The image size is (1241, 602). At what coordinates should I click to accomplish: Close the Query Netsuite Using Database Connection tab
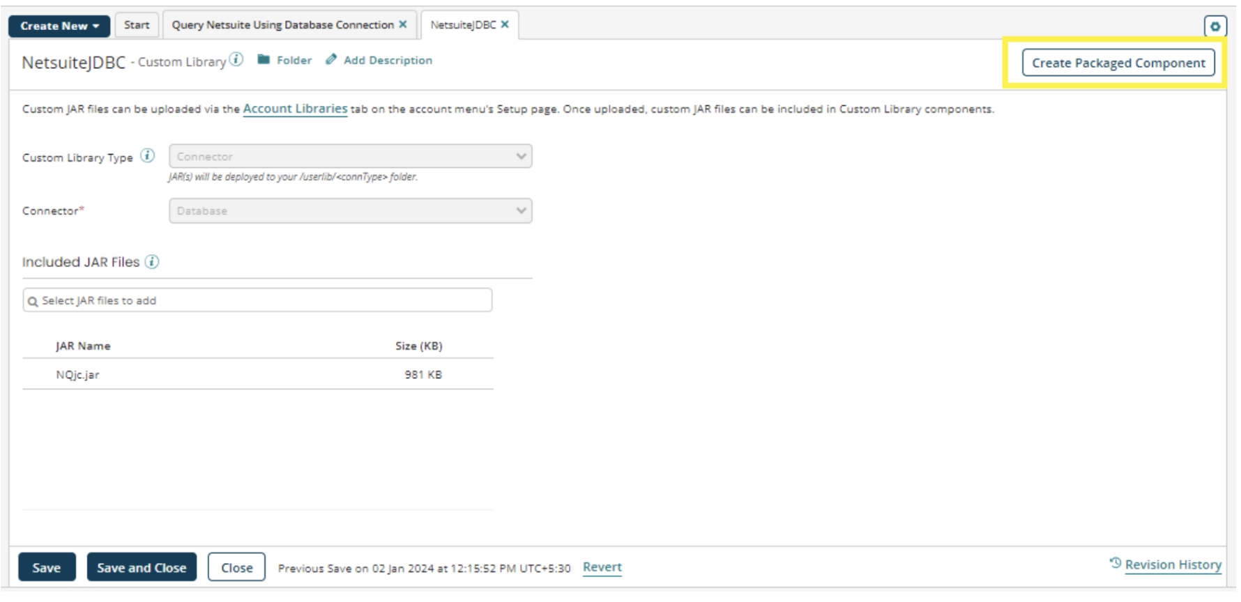coord(403,24)
